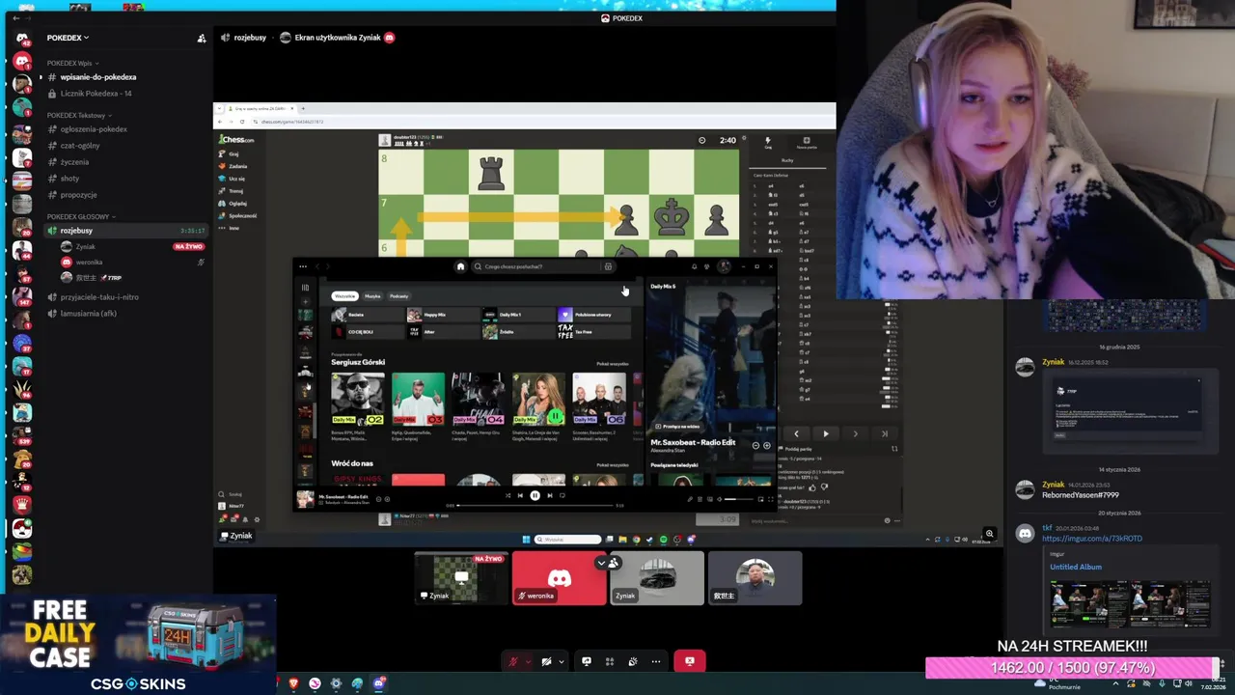
Task: Select the rozjebusy voice channel
Action: [125, 231]
